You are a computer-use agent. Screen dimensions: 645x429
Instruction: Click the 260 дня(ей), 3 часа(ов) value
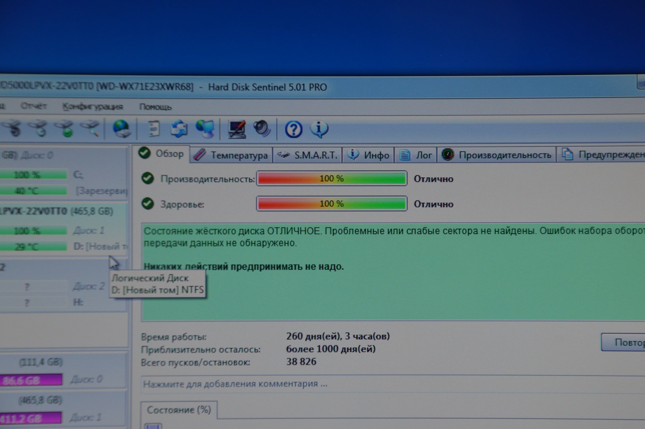(338, 336)
